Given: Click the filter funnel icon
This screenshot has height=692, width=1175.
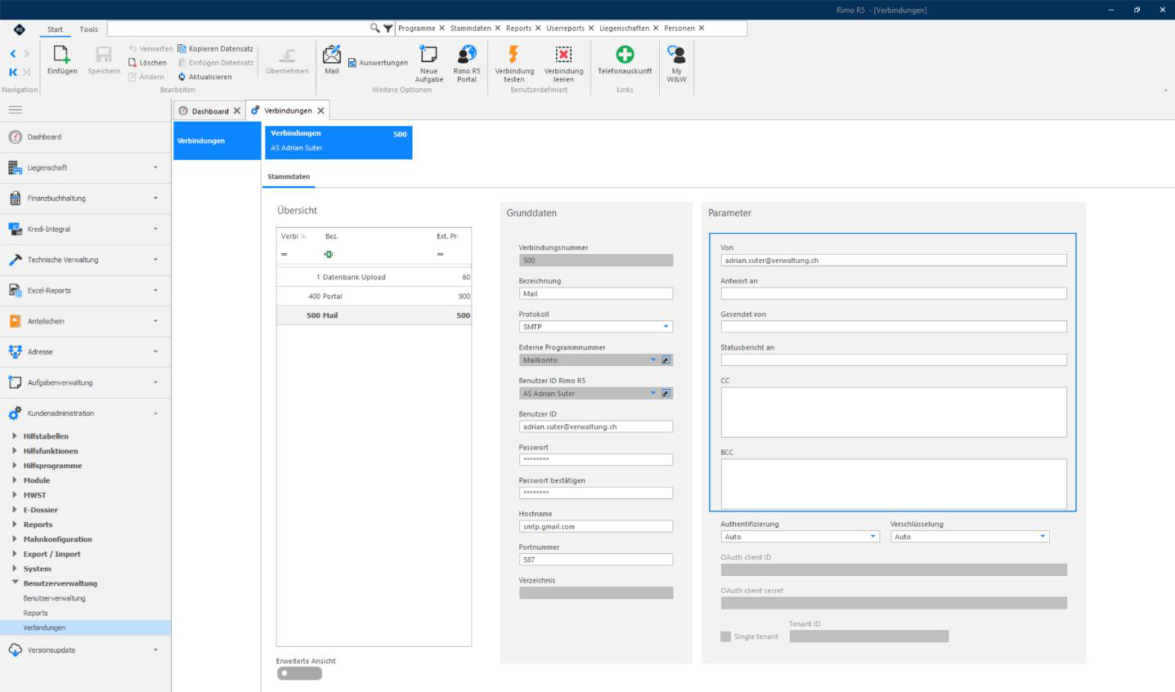Looking at the screenshot, I should coord(388,28).
